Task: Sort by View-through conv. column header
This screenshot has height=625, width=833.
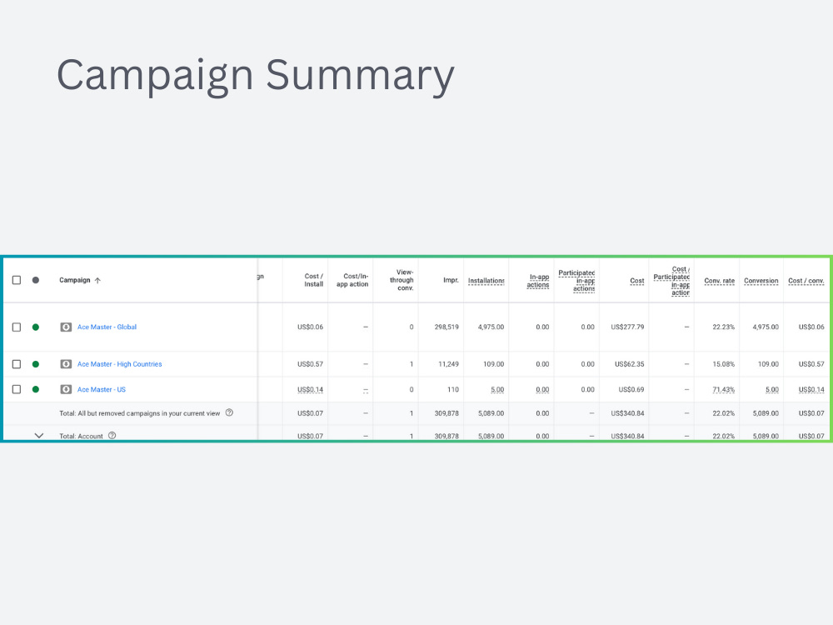Action: [402, 280]
